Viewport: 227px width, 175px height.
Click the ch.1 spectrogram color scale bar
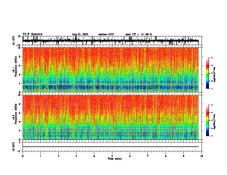(208, 73)
